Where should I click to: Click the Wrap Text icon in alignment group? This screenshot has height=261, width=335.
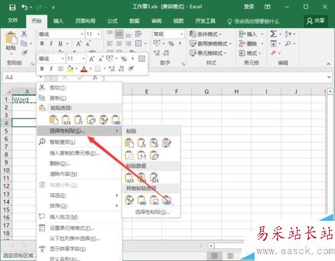(139, 34)
